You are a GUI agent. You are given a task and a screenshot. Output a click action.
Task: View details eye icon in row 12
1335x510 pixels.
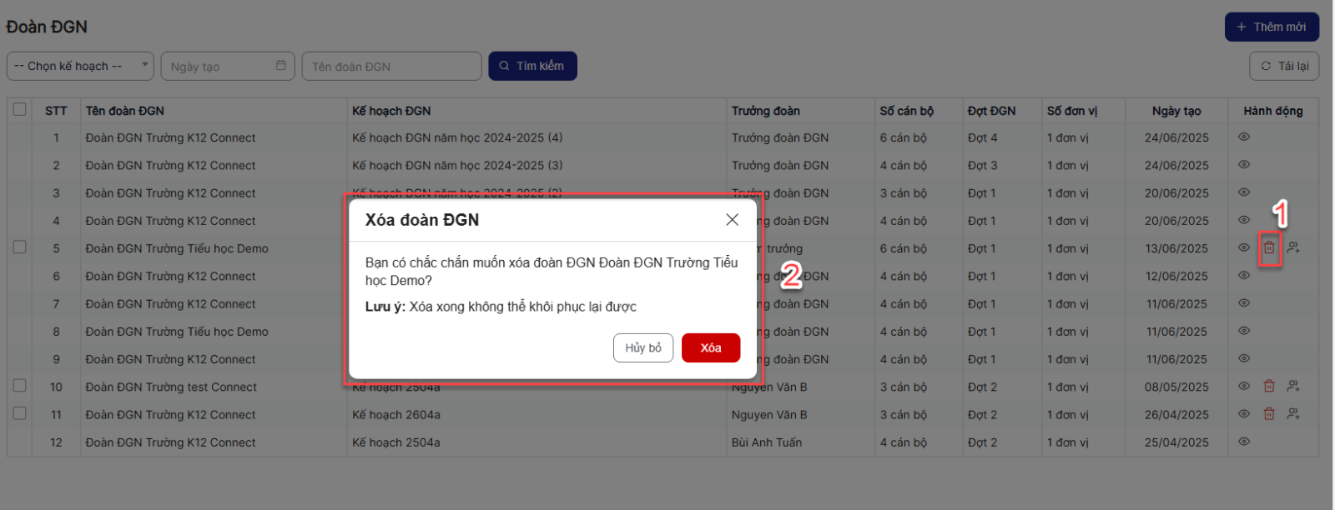pyautogui.click(x=1243, y=442)
